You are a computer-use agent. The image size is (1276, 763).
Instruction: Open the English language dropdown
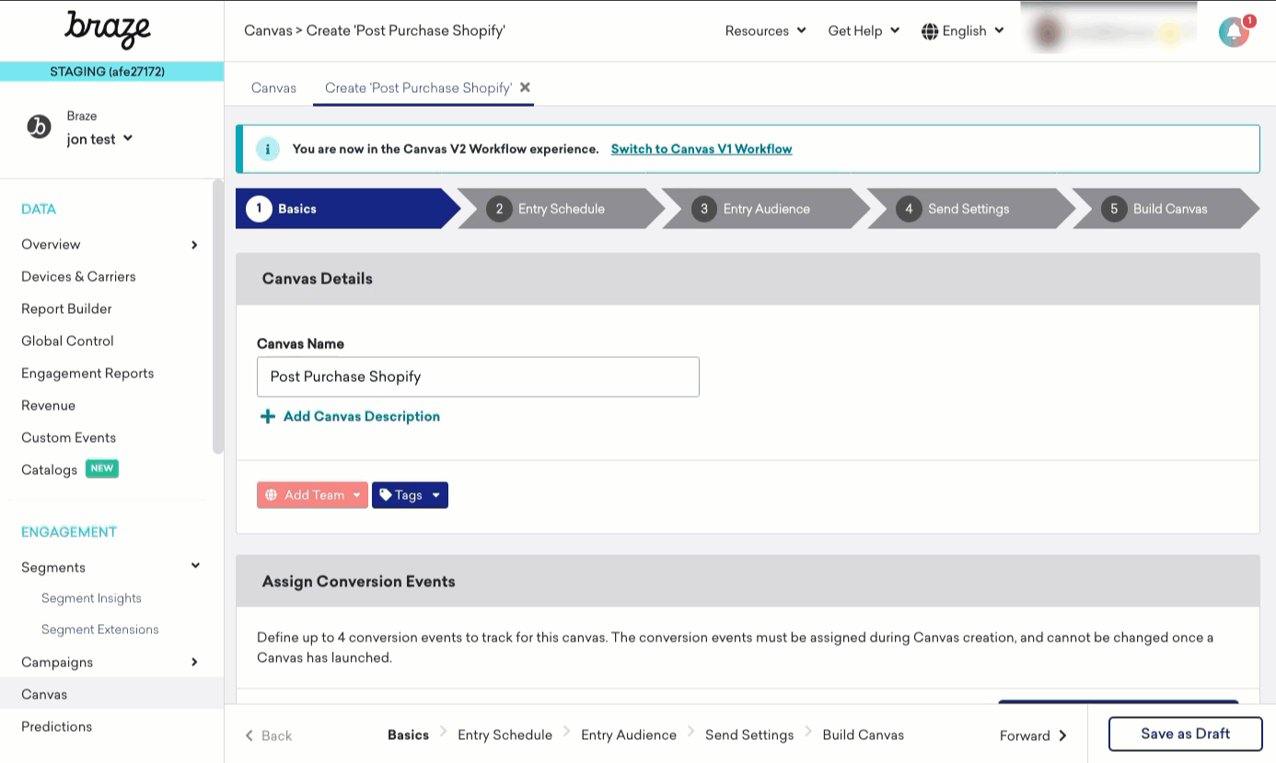tap(963, 31)
